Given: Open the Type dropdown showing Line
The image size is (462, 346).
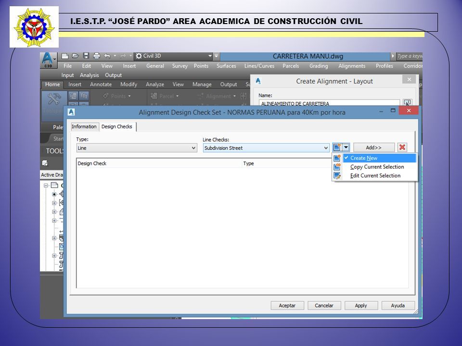Looking at the screenshot, I should 137,148.
